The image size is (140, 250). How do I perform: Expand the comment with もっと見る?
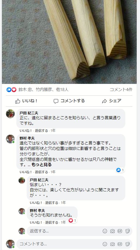pyautogui.click(x=41, y=165)
